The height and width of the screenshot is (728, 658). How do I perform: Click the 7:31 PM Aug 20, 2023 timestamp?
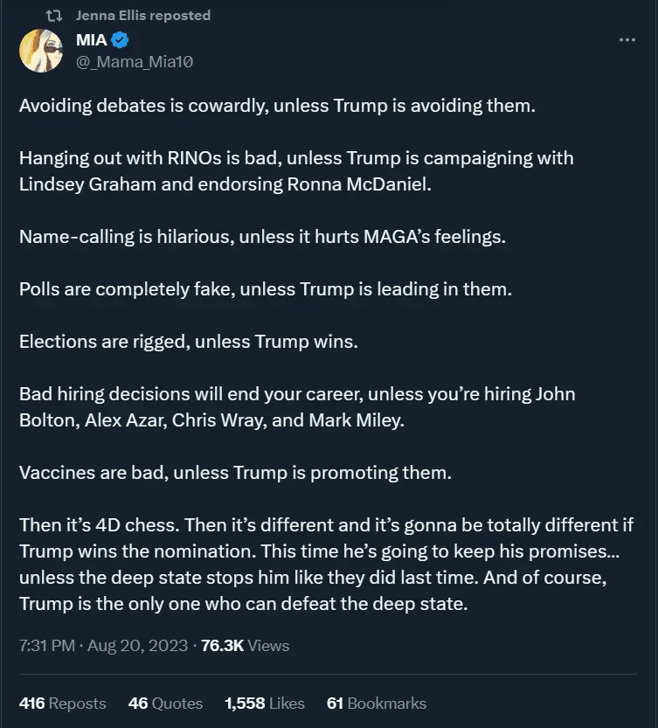103,646
